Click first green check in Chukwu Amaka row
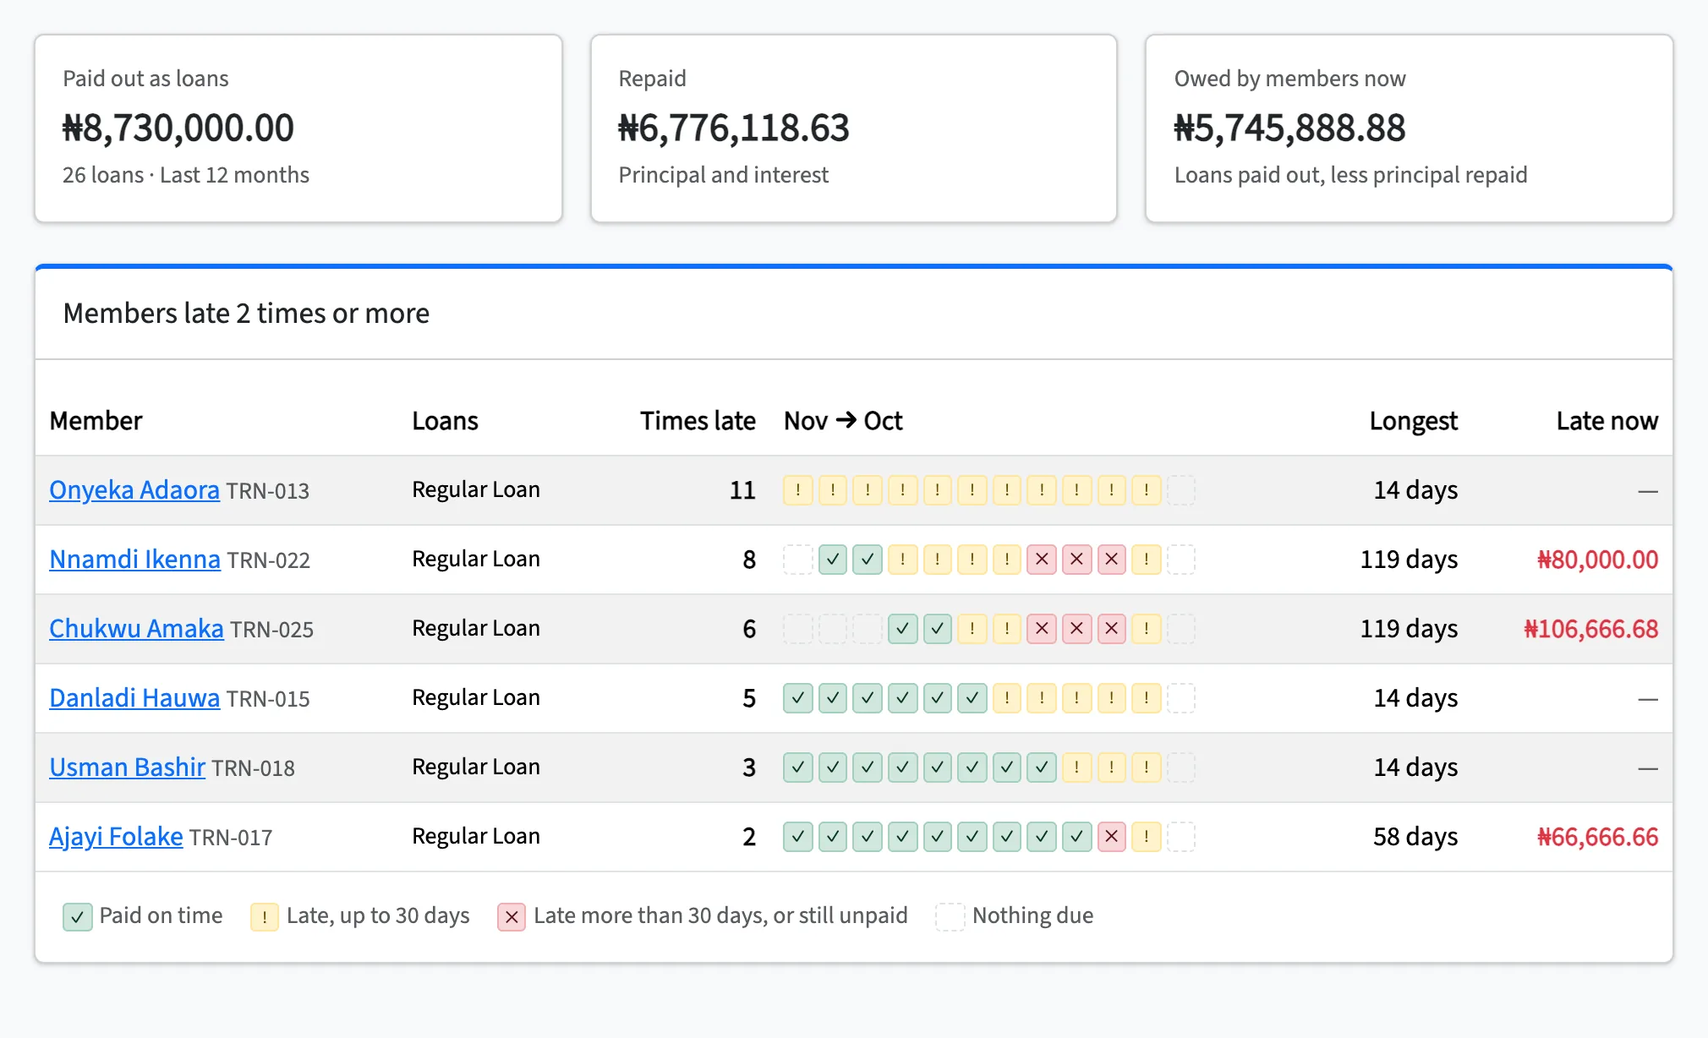1708x1038 pixels. (903, 629)
